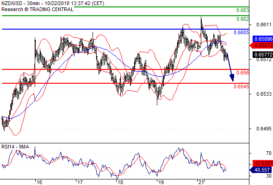Click the 0.656 red support label
Screen dimensions: 273x185
tap(243, 73)
